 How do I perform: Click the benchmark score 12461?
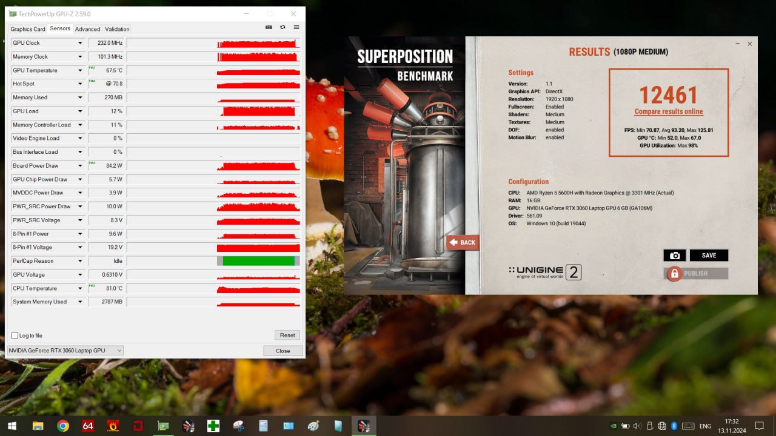[x=669, y=95]
